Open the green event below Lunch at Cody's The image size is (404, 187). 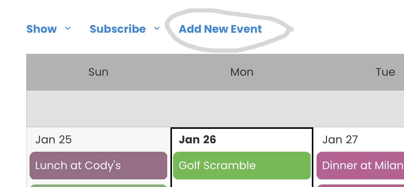pos(98,185)
